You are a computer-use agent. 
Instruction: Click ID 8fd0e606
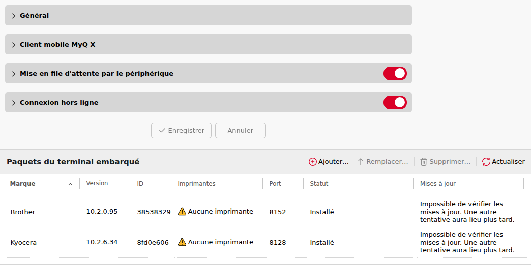point(153,242)
